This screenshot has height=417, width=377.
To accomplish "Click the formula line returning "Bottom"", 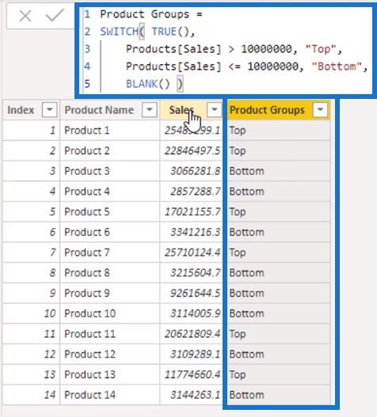I will click(246, 66).
